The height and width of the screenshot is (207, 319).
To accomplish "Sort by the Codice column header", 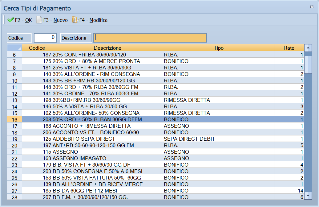I will click(37, 48).
